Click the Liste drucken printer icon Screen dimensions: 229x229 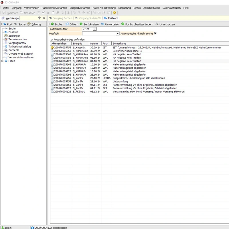pyautogui.click(x=157, y=24)
